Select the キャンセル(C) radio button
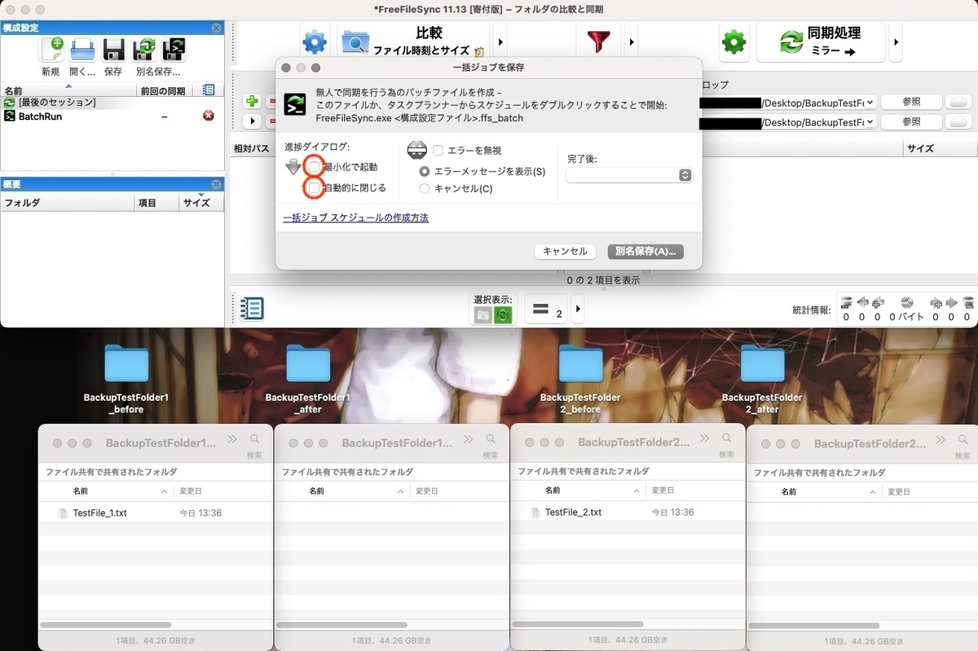Screen dimensions: 978x651 [424, 187]
